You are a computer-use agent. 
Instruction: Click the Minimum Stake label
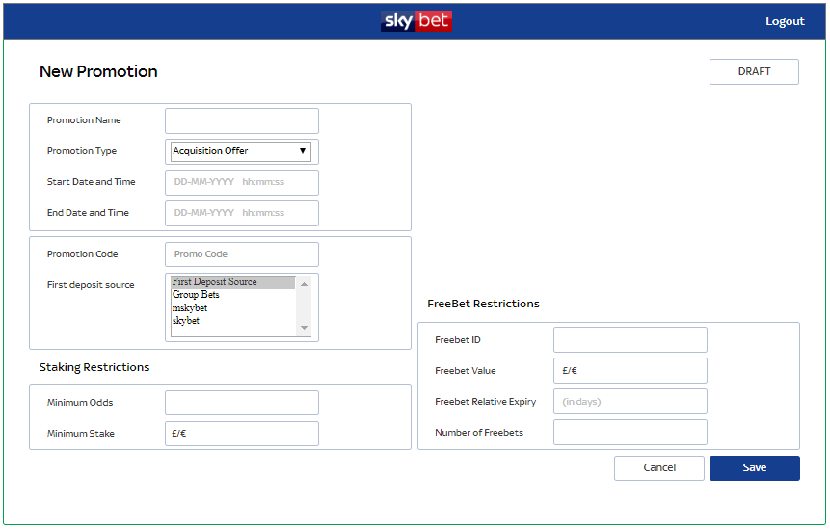pos(80,434)
